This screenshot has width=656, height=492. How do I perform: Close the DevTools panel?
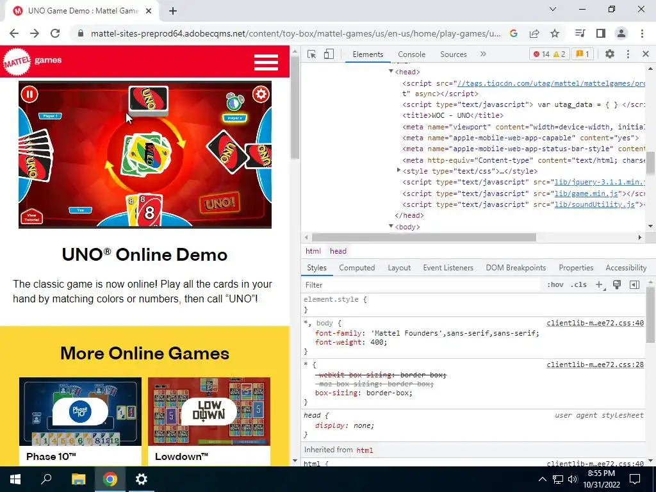[646, 54]
